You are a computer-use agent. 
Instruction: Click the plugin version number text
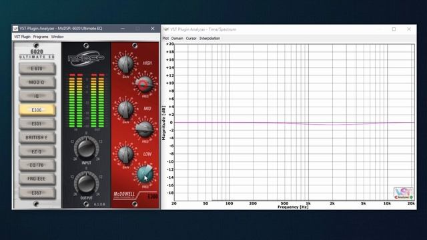click(99, 204)
